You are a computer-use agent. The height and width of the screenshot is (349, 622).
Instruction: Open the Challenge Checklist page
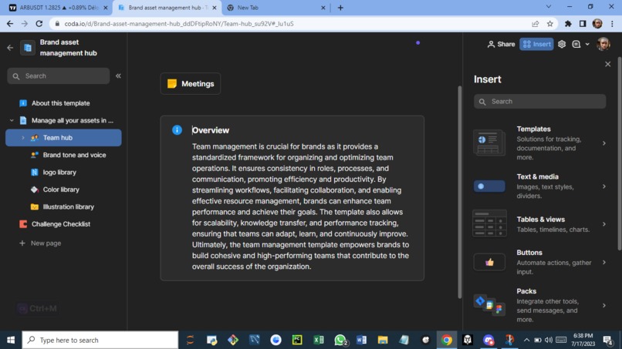61,224
